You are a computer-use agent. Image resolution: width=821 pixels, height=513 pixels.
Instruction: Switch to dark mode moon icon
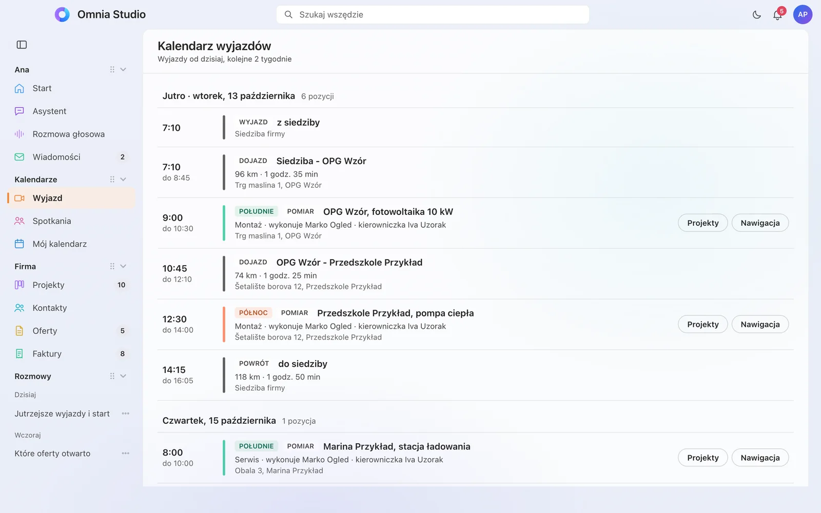pos(756,15)
